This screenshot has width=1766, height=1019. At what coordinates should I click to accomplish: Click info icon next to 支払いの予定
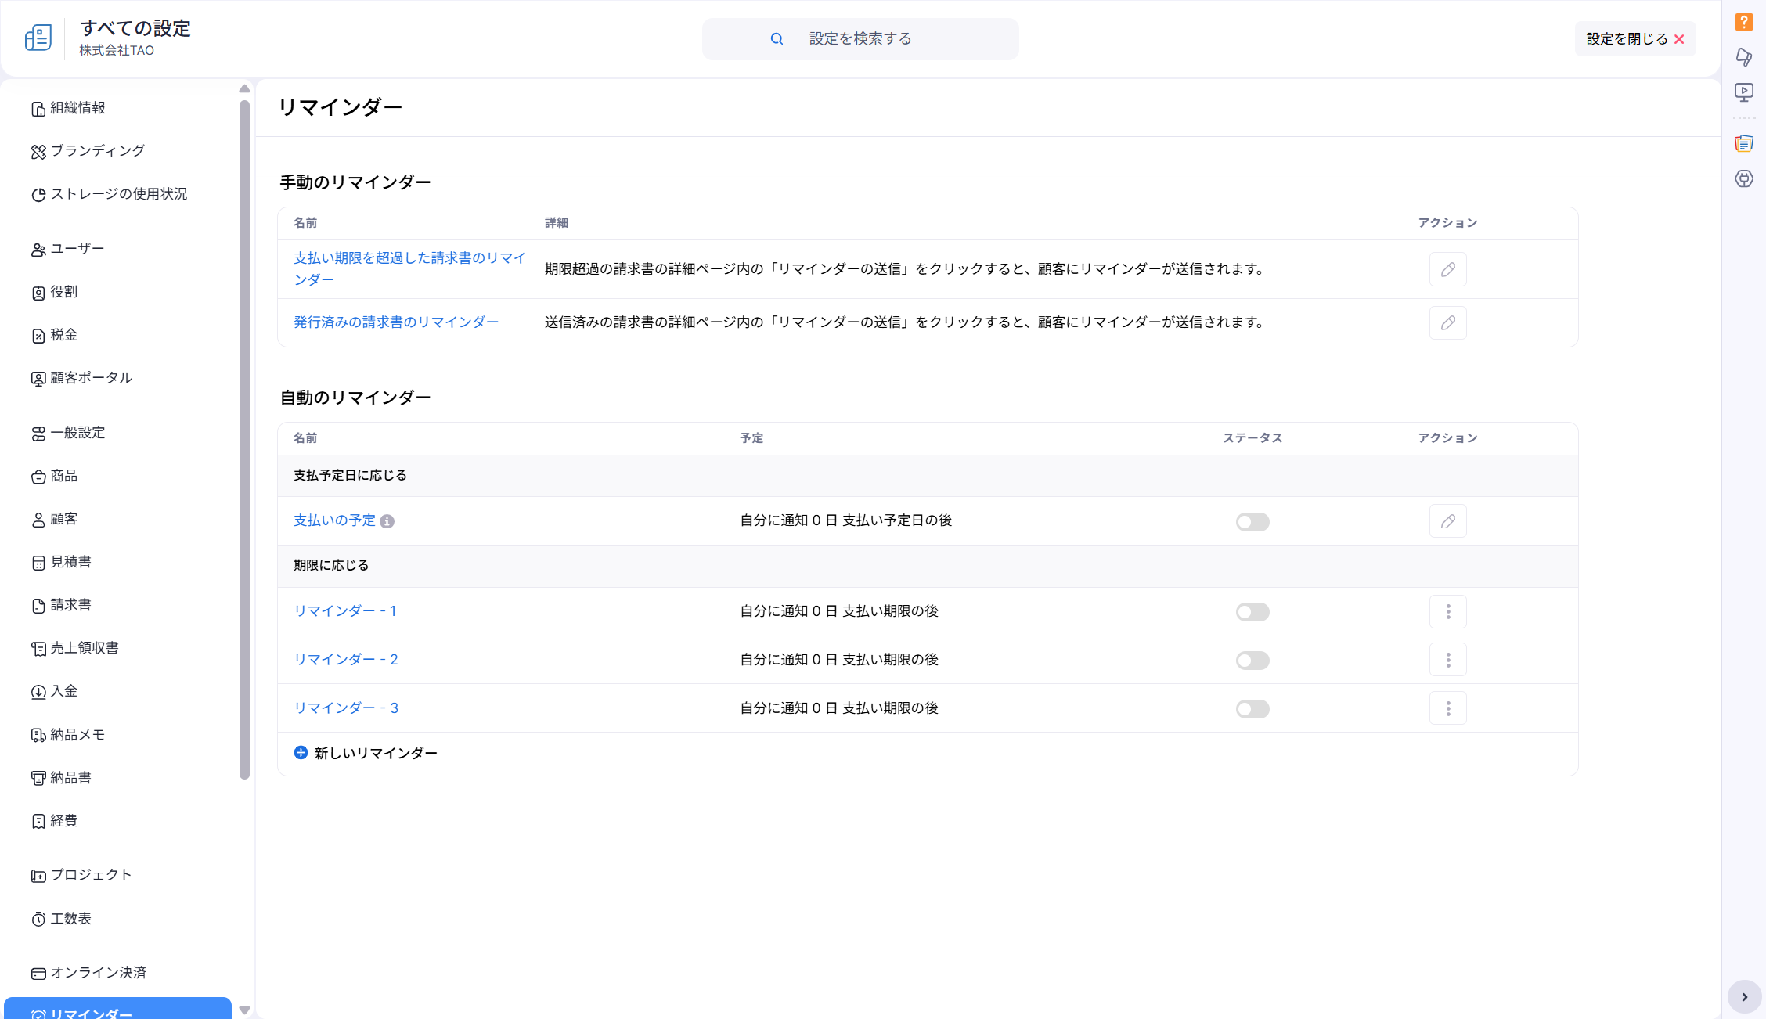387,521
